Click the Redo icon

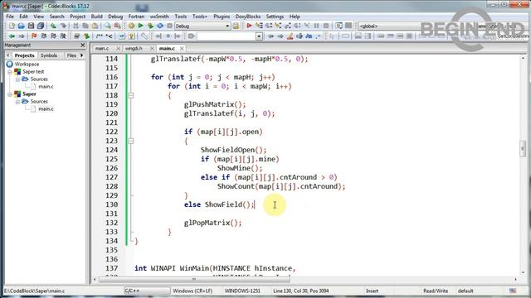pos(63,26)
